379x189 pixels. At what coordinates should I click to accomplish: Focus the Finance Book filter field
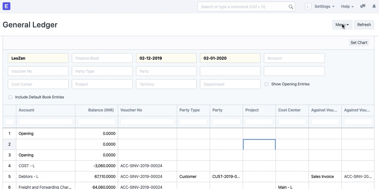click(102, 58)
